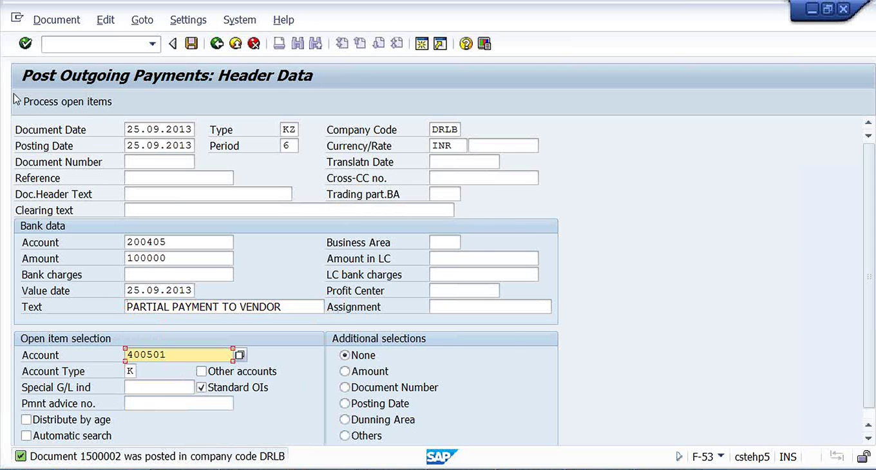Select the Amount radio button
The height and width of the screenshot is (470, 876).
click(x=345, y=371)
